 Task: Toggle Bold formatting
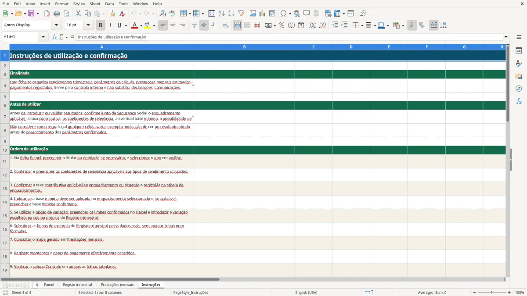tap(101, 25)
